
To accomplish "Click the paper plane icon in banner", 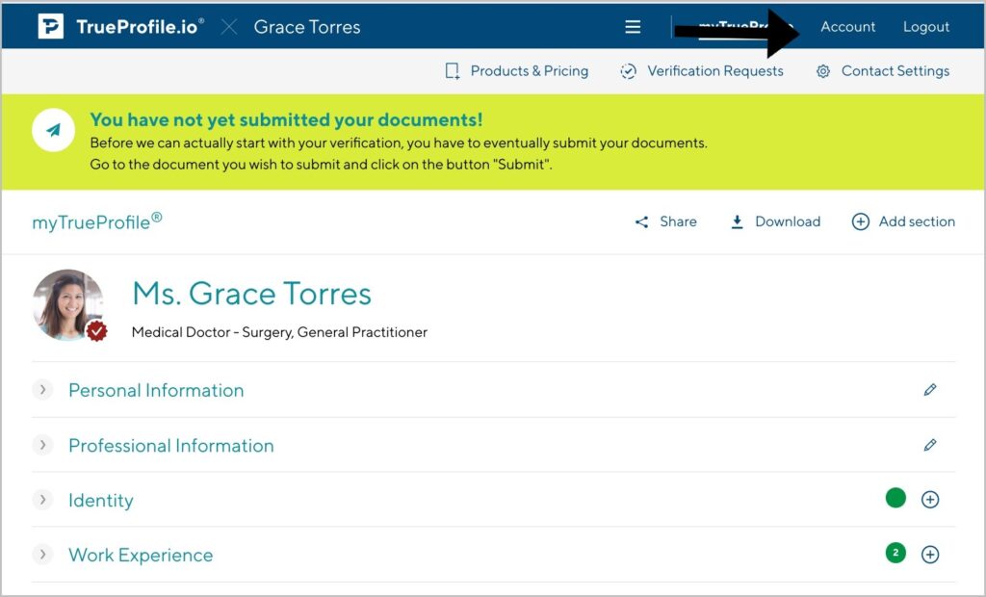I will 54,130.
